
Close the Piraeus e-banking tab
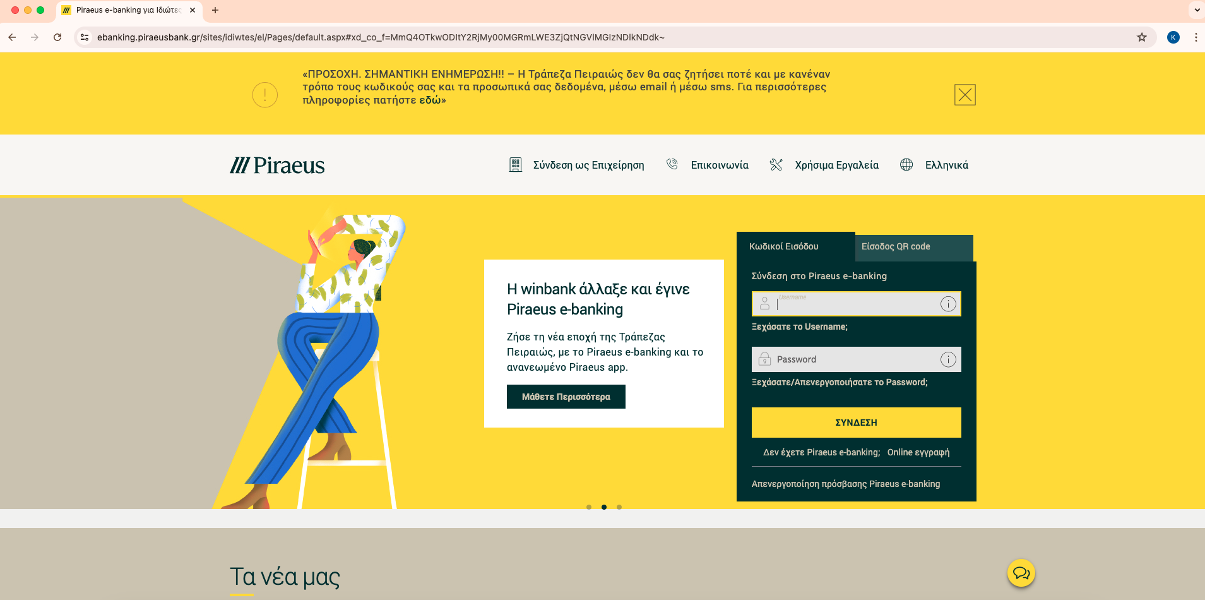(x=193, y=10)
